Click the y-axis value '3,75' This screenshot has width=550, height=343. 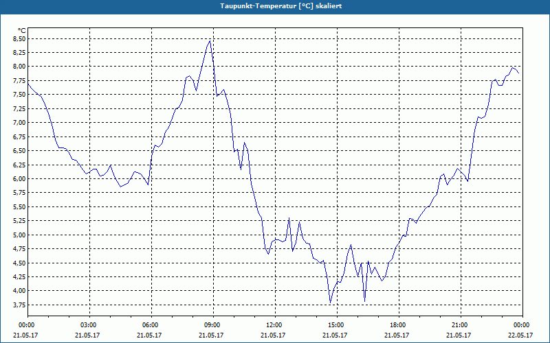[x=20, y=305]
